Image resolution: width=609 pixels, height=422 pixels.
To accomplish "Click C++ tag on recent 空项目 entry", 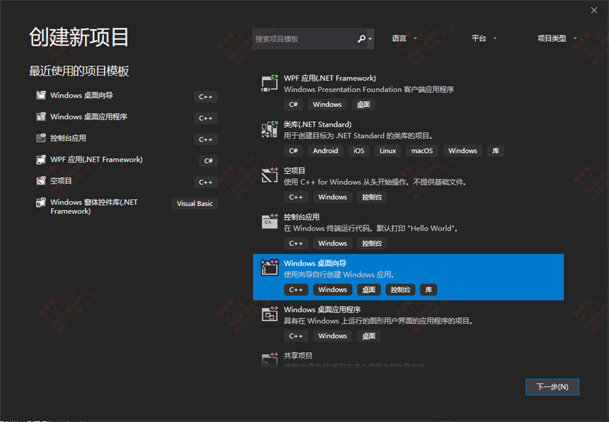I will [206, 182].
